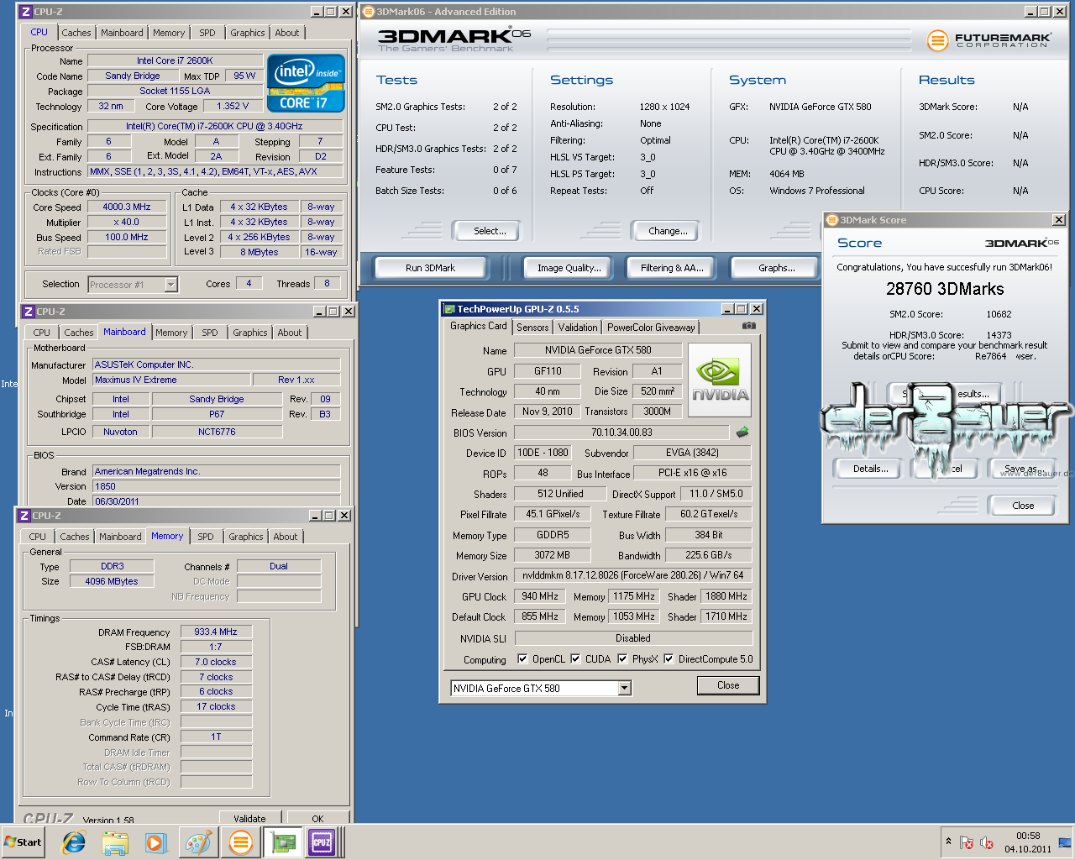This screenshot has height=860, width=1075.
Task: Click the CPU-Z title icon in the CPU window
Action: [x=26, y=12]
